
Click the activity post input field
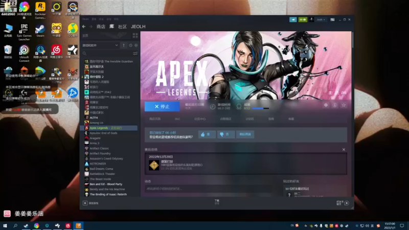pos(209,189)
